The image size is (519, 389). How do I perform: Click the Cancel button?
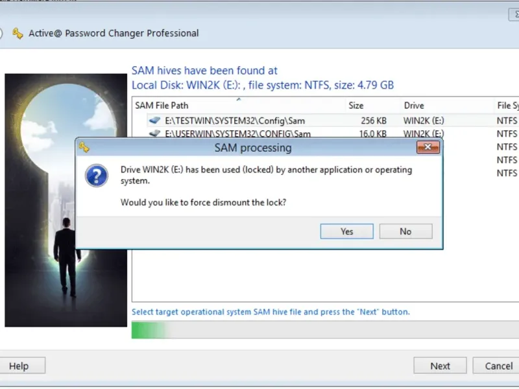point(497,366)
